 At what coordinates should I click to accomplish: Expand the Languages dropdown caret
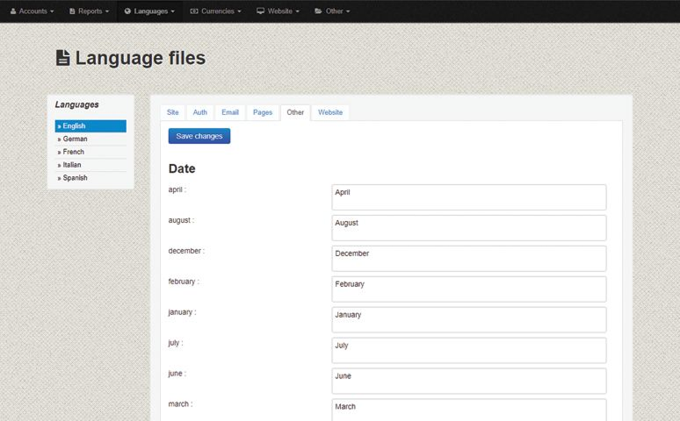pos(172,11)
